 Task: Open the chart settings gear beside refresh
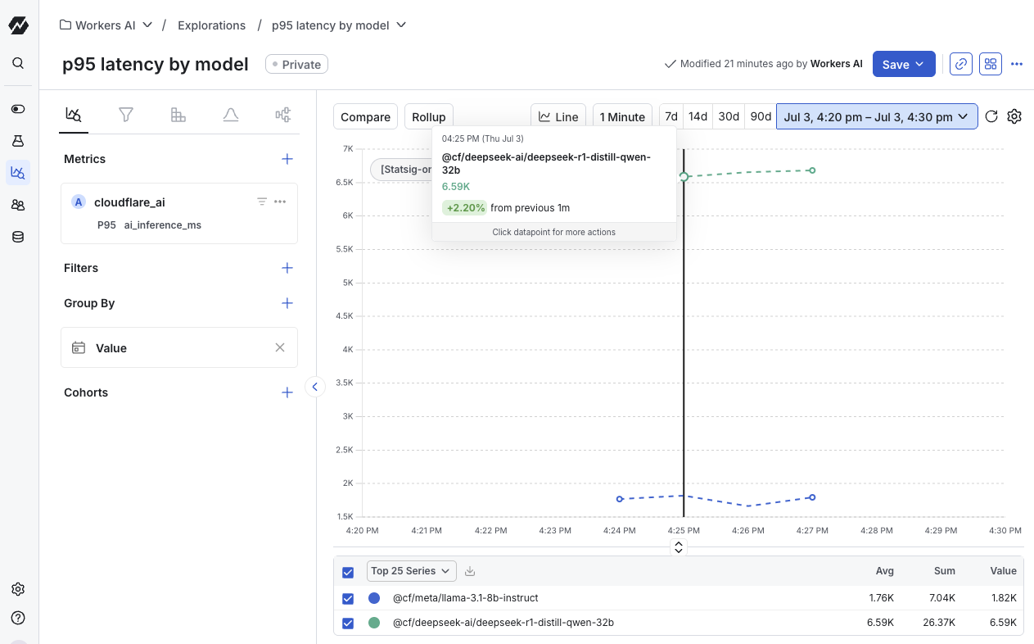click(1014, 116)
